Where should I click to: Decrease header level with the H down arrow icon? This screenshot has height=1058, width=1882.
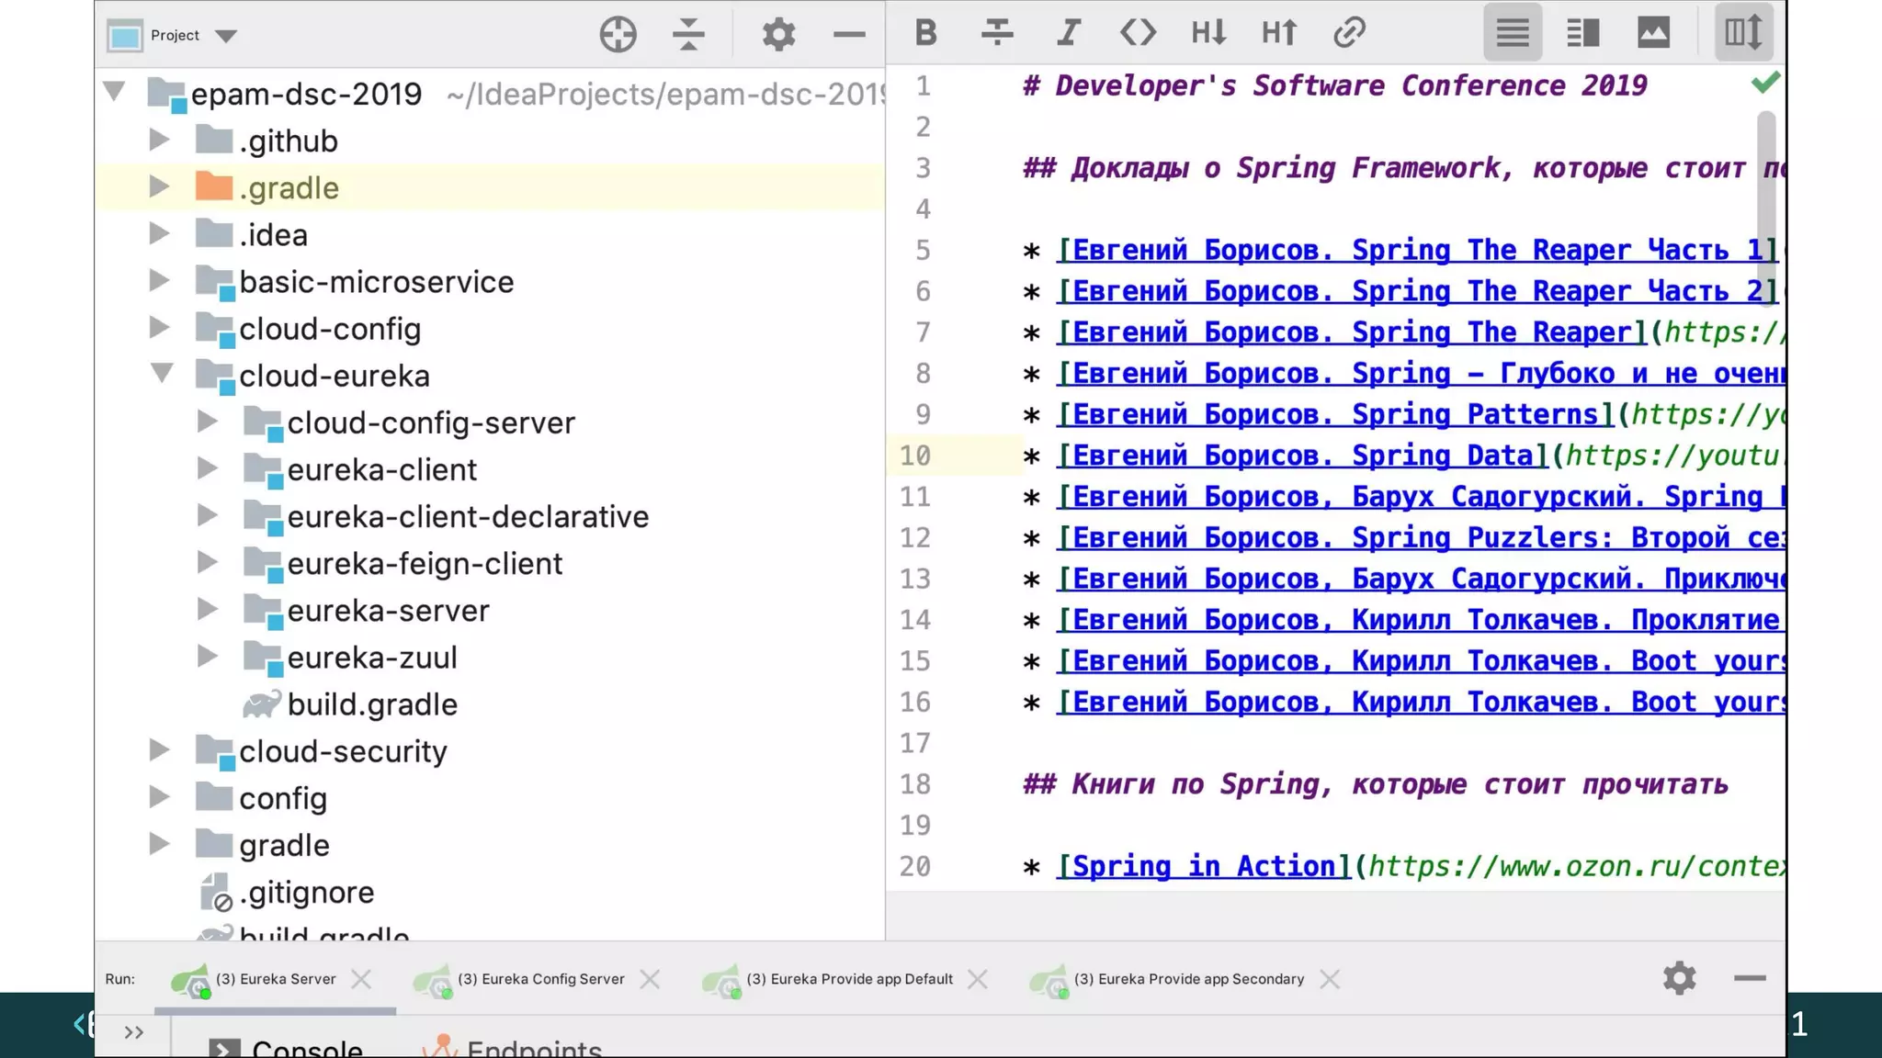pos(1208,34)
